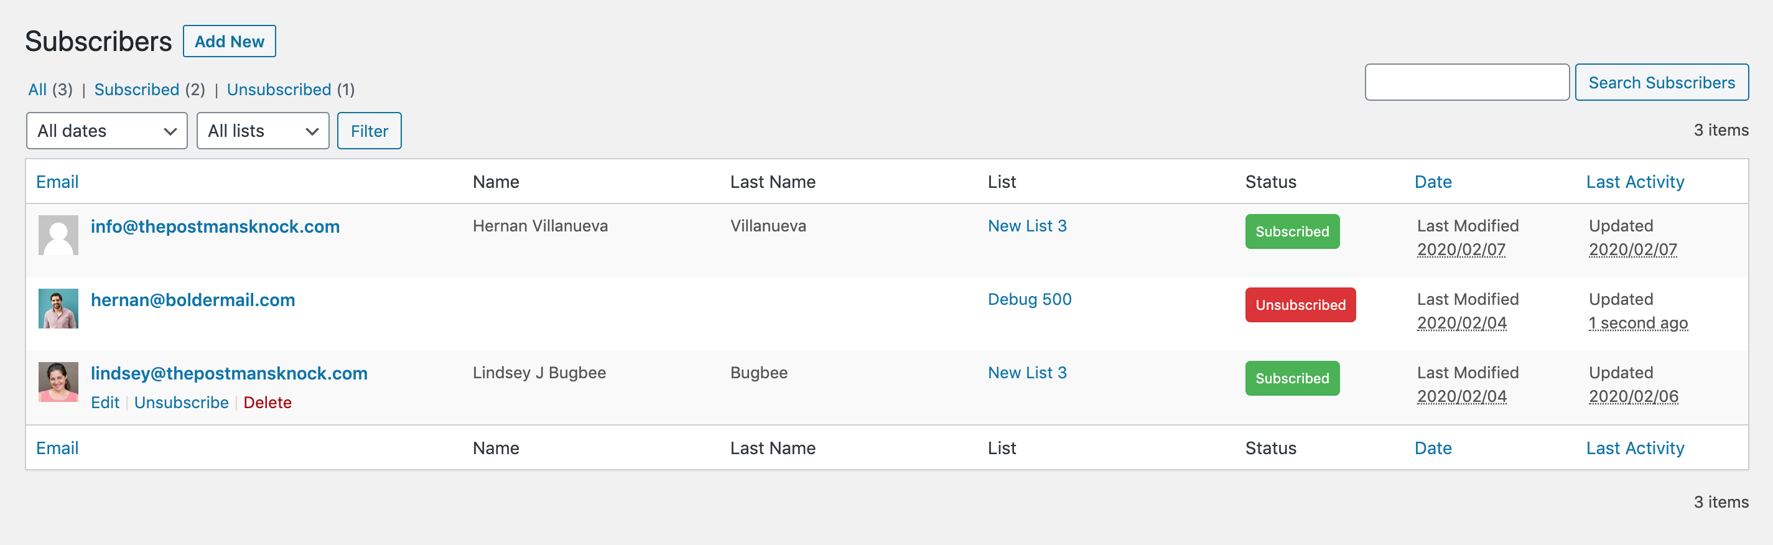Open subscriber info@thepostmansknock.com

click(215, 226)
